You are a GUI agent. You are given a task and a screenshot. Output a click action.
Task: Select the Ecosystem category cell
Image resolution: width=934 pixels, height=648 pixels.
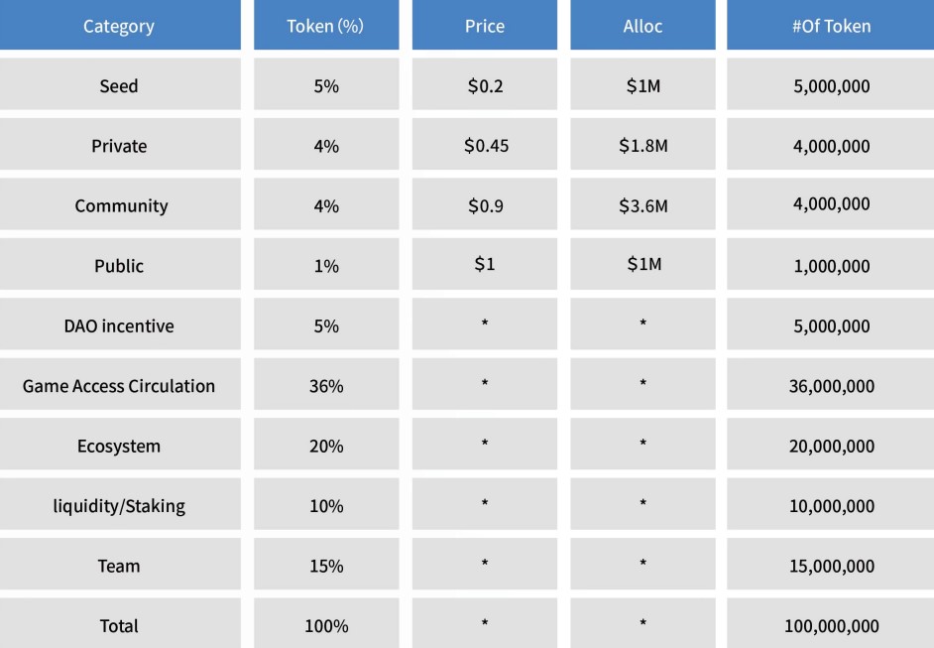point(119,446)
